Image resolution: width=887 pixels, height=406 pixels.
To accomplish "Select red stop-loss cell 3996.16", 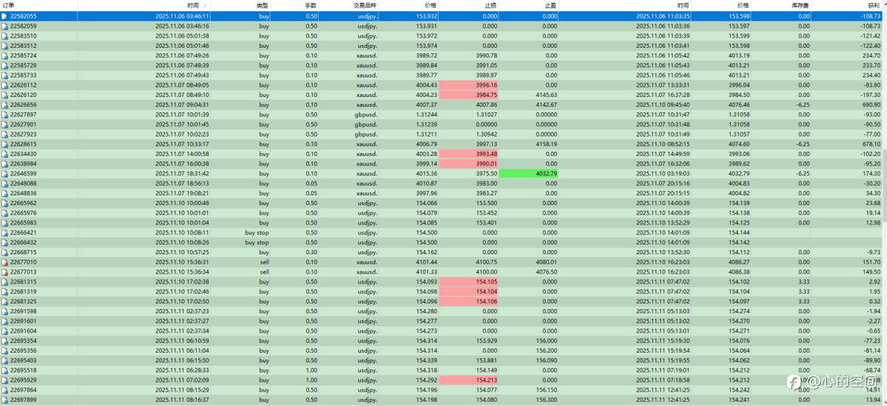I will tap(469, 85).
